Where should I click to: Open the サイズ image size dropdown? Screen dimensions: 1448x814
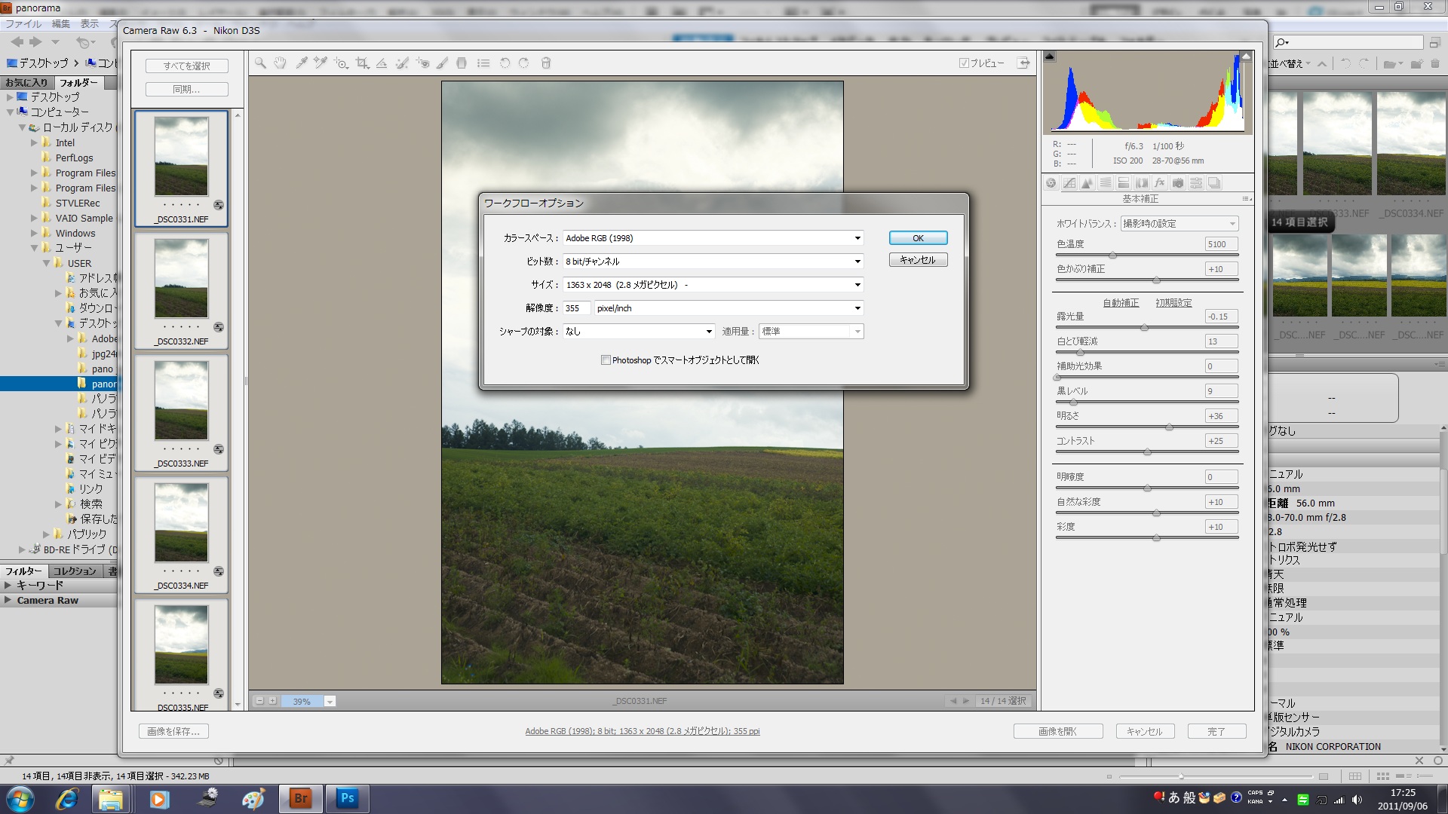click(x=712, y=285)
